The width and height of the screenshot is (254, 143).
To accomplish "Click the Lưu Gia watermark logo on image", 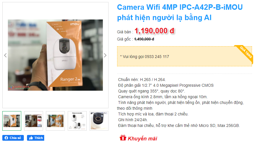I will pyautogui.click(x=19, y=87).
